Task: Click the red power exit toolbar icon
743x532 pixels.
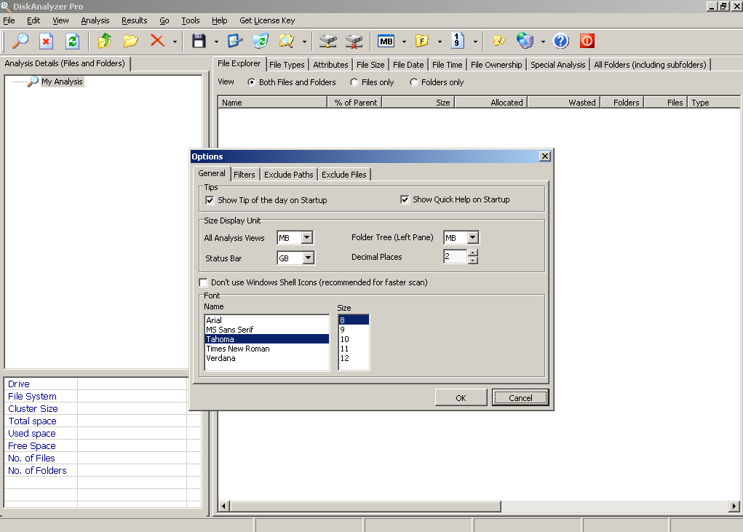Action: (x=587, y=41)
